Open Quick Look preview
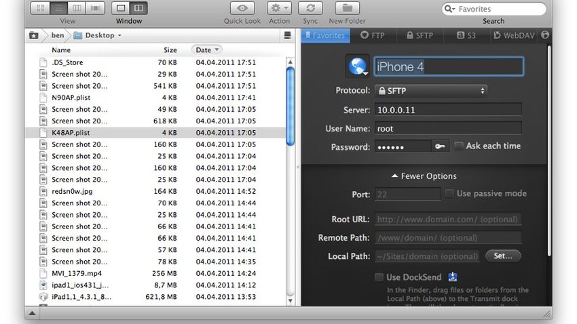 click(x=242, y=8)
